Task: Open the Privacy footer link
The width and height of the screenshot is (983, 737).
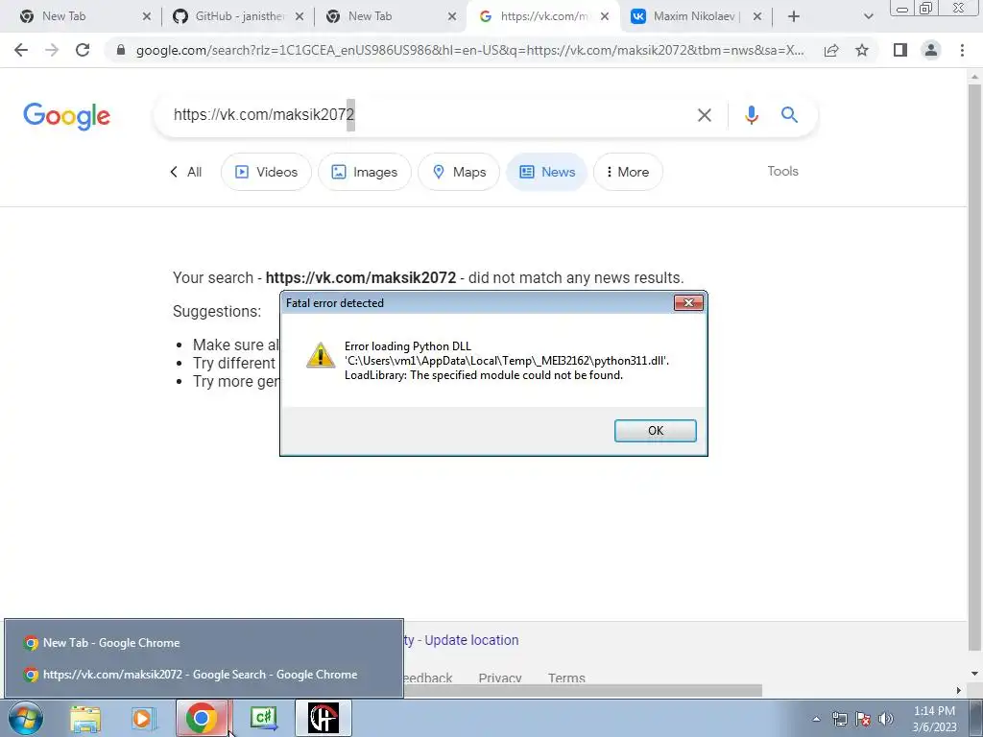Action: [x=499, y=678]
